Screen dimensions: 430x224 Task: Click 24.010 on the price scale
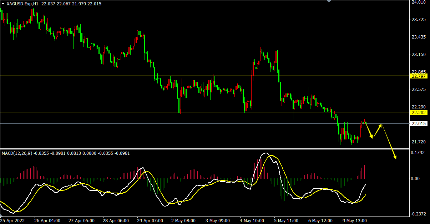click(x=419, y=2)
